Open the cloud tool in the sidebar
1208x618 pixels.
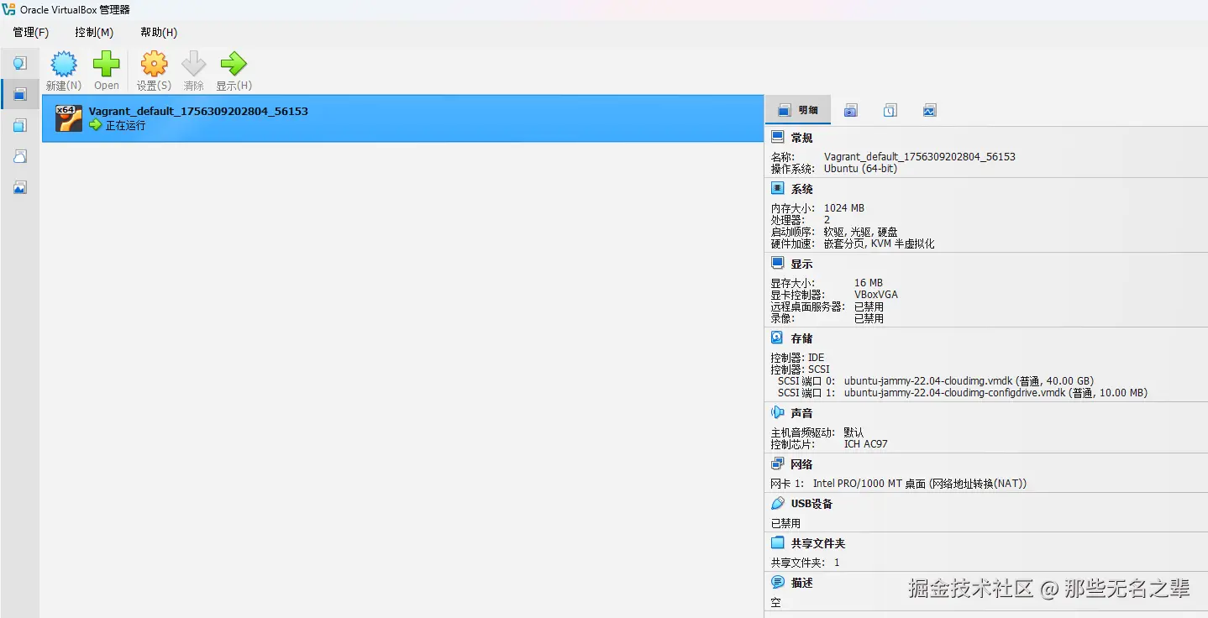point(19,156)
